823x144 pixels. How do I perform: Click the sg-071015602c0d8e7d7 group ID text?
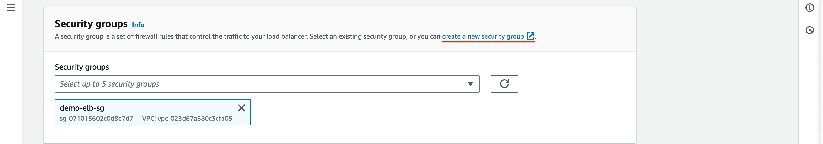(96, 119)
